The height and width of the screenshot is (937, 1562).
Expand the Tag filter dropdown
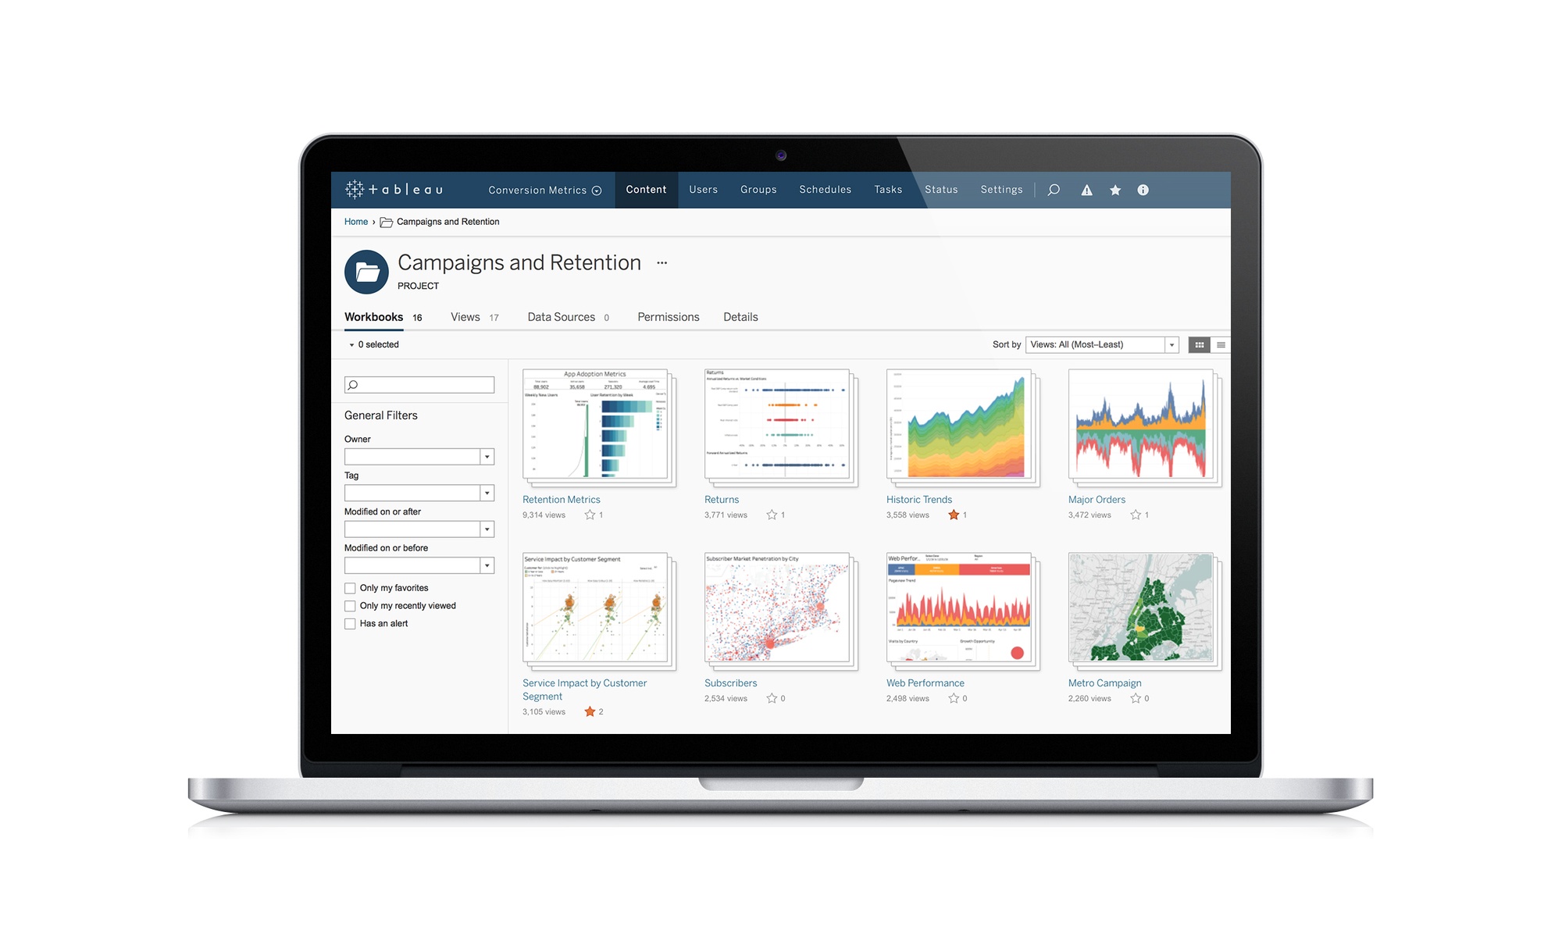coord(487,493)
